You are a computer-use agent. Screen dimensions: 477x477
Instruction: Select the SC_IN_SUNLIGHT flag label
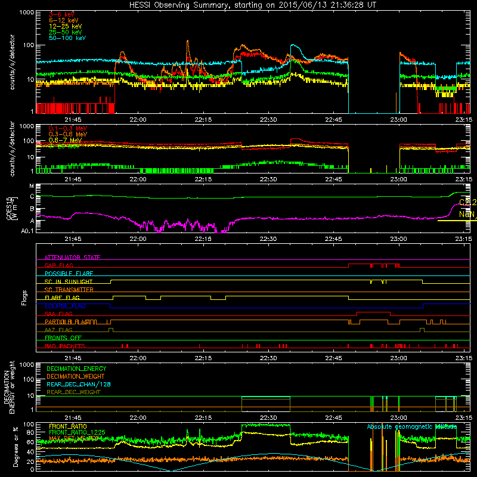69,281
